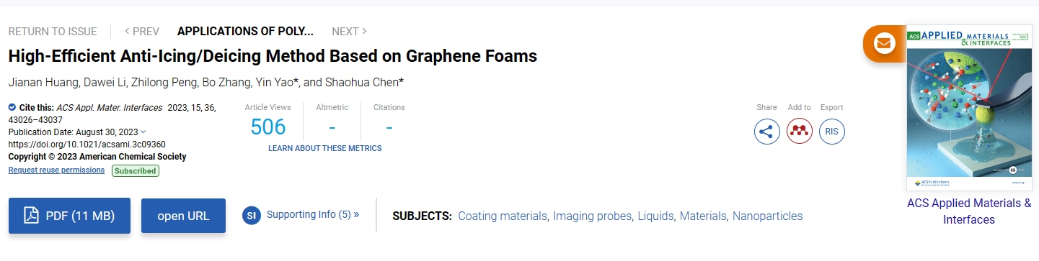Return to issue link
This screenshot has width=1039, height=261.
pos(53,31)
